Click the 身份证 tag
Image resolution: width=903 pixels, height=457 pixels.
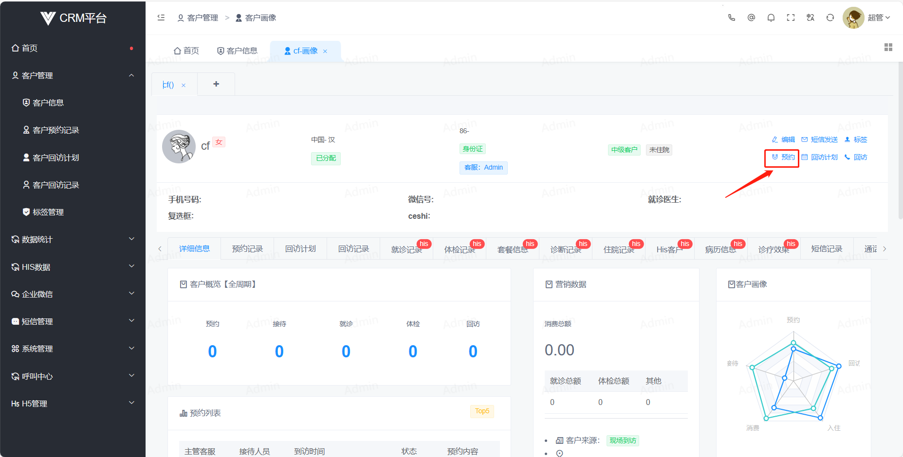pos(473,149)
